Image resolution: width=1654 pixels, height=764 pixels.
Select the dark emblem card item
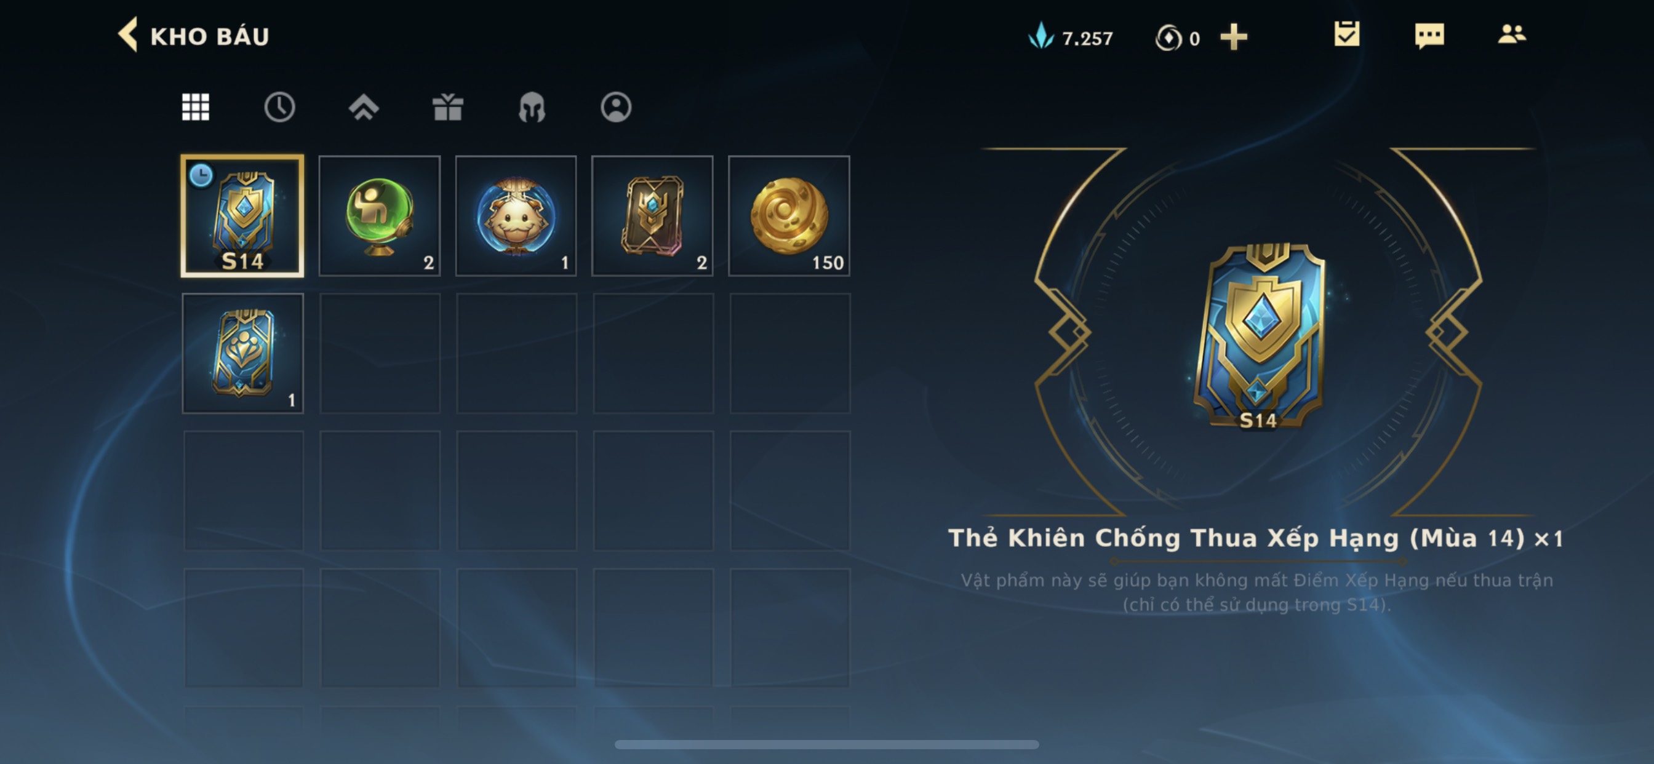[x=652, y=216]
